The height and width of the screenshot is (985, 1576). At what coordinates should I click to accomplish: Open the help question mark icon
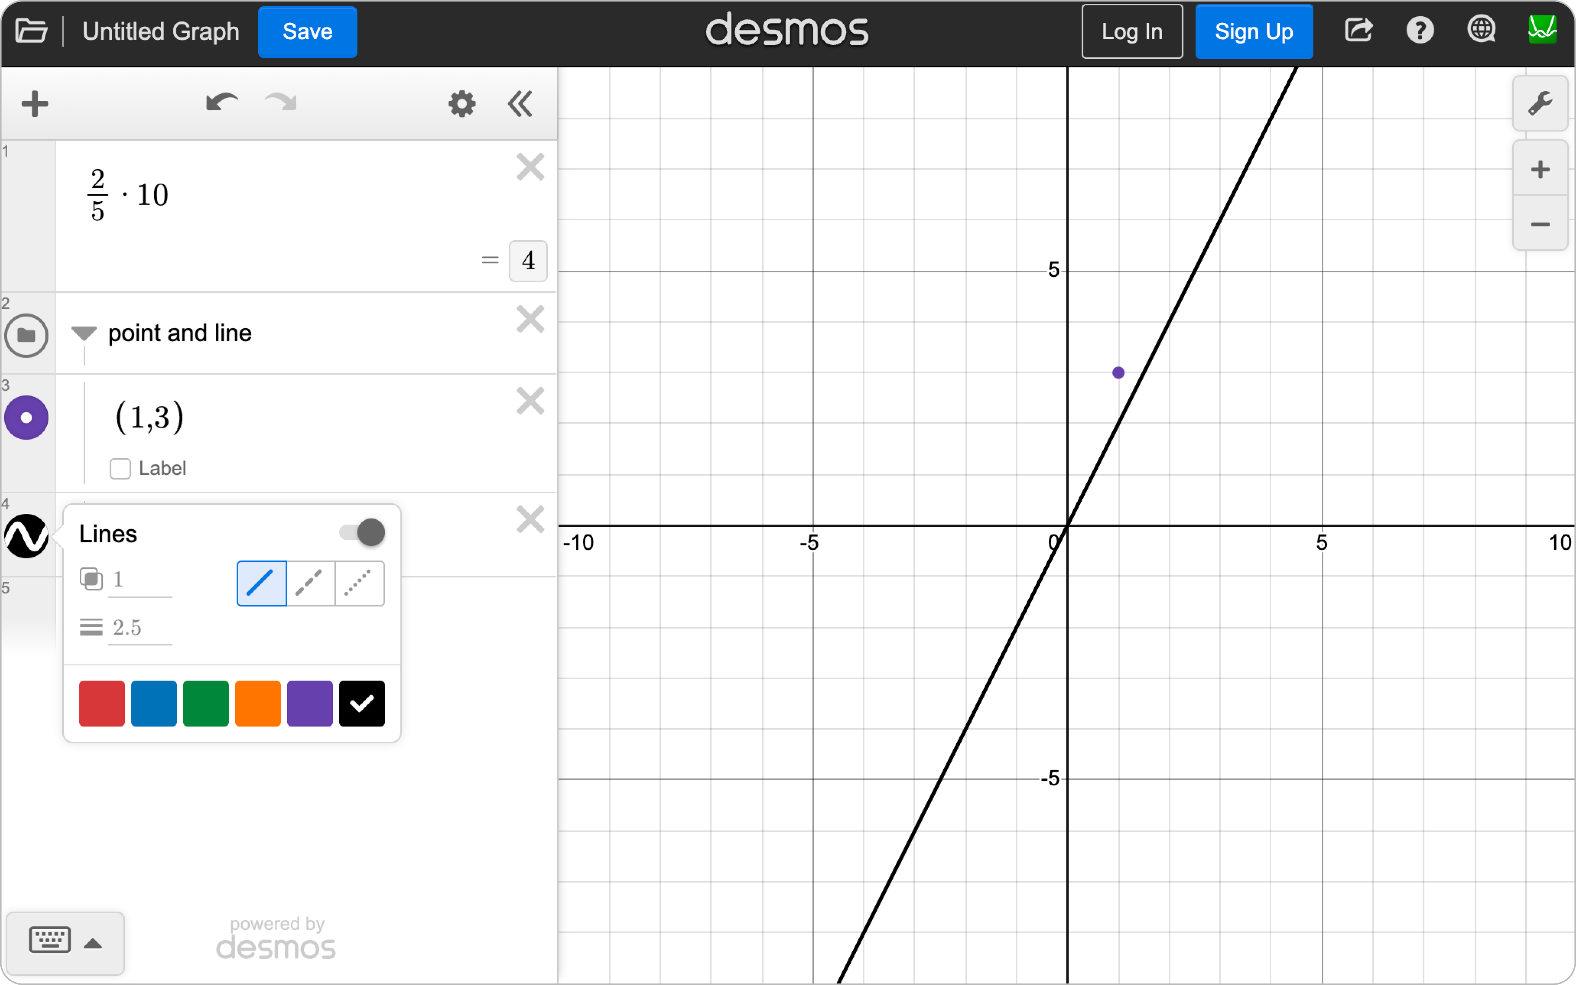click(1420, 30)
